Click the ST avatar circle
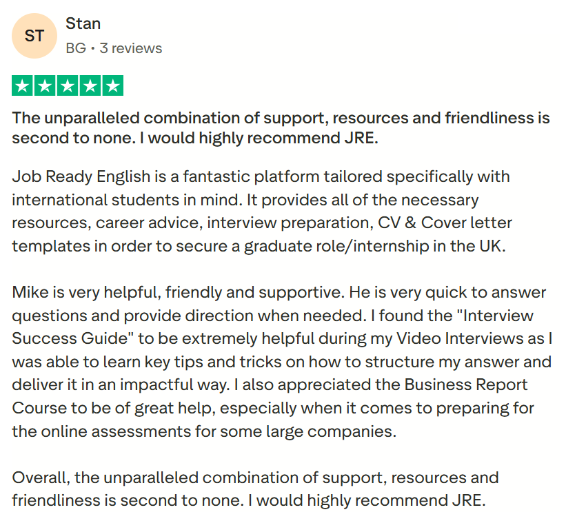This screenshot has width=566, height=512. [x=35, y=36]
